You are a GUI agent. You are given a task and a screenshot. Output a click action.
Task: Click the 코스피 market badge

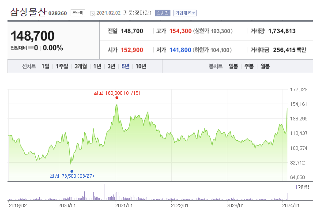tap(78, 13)
